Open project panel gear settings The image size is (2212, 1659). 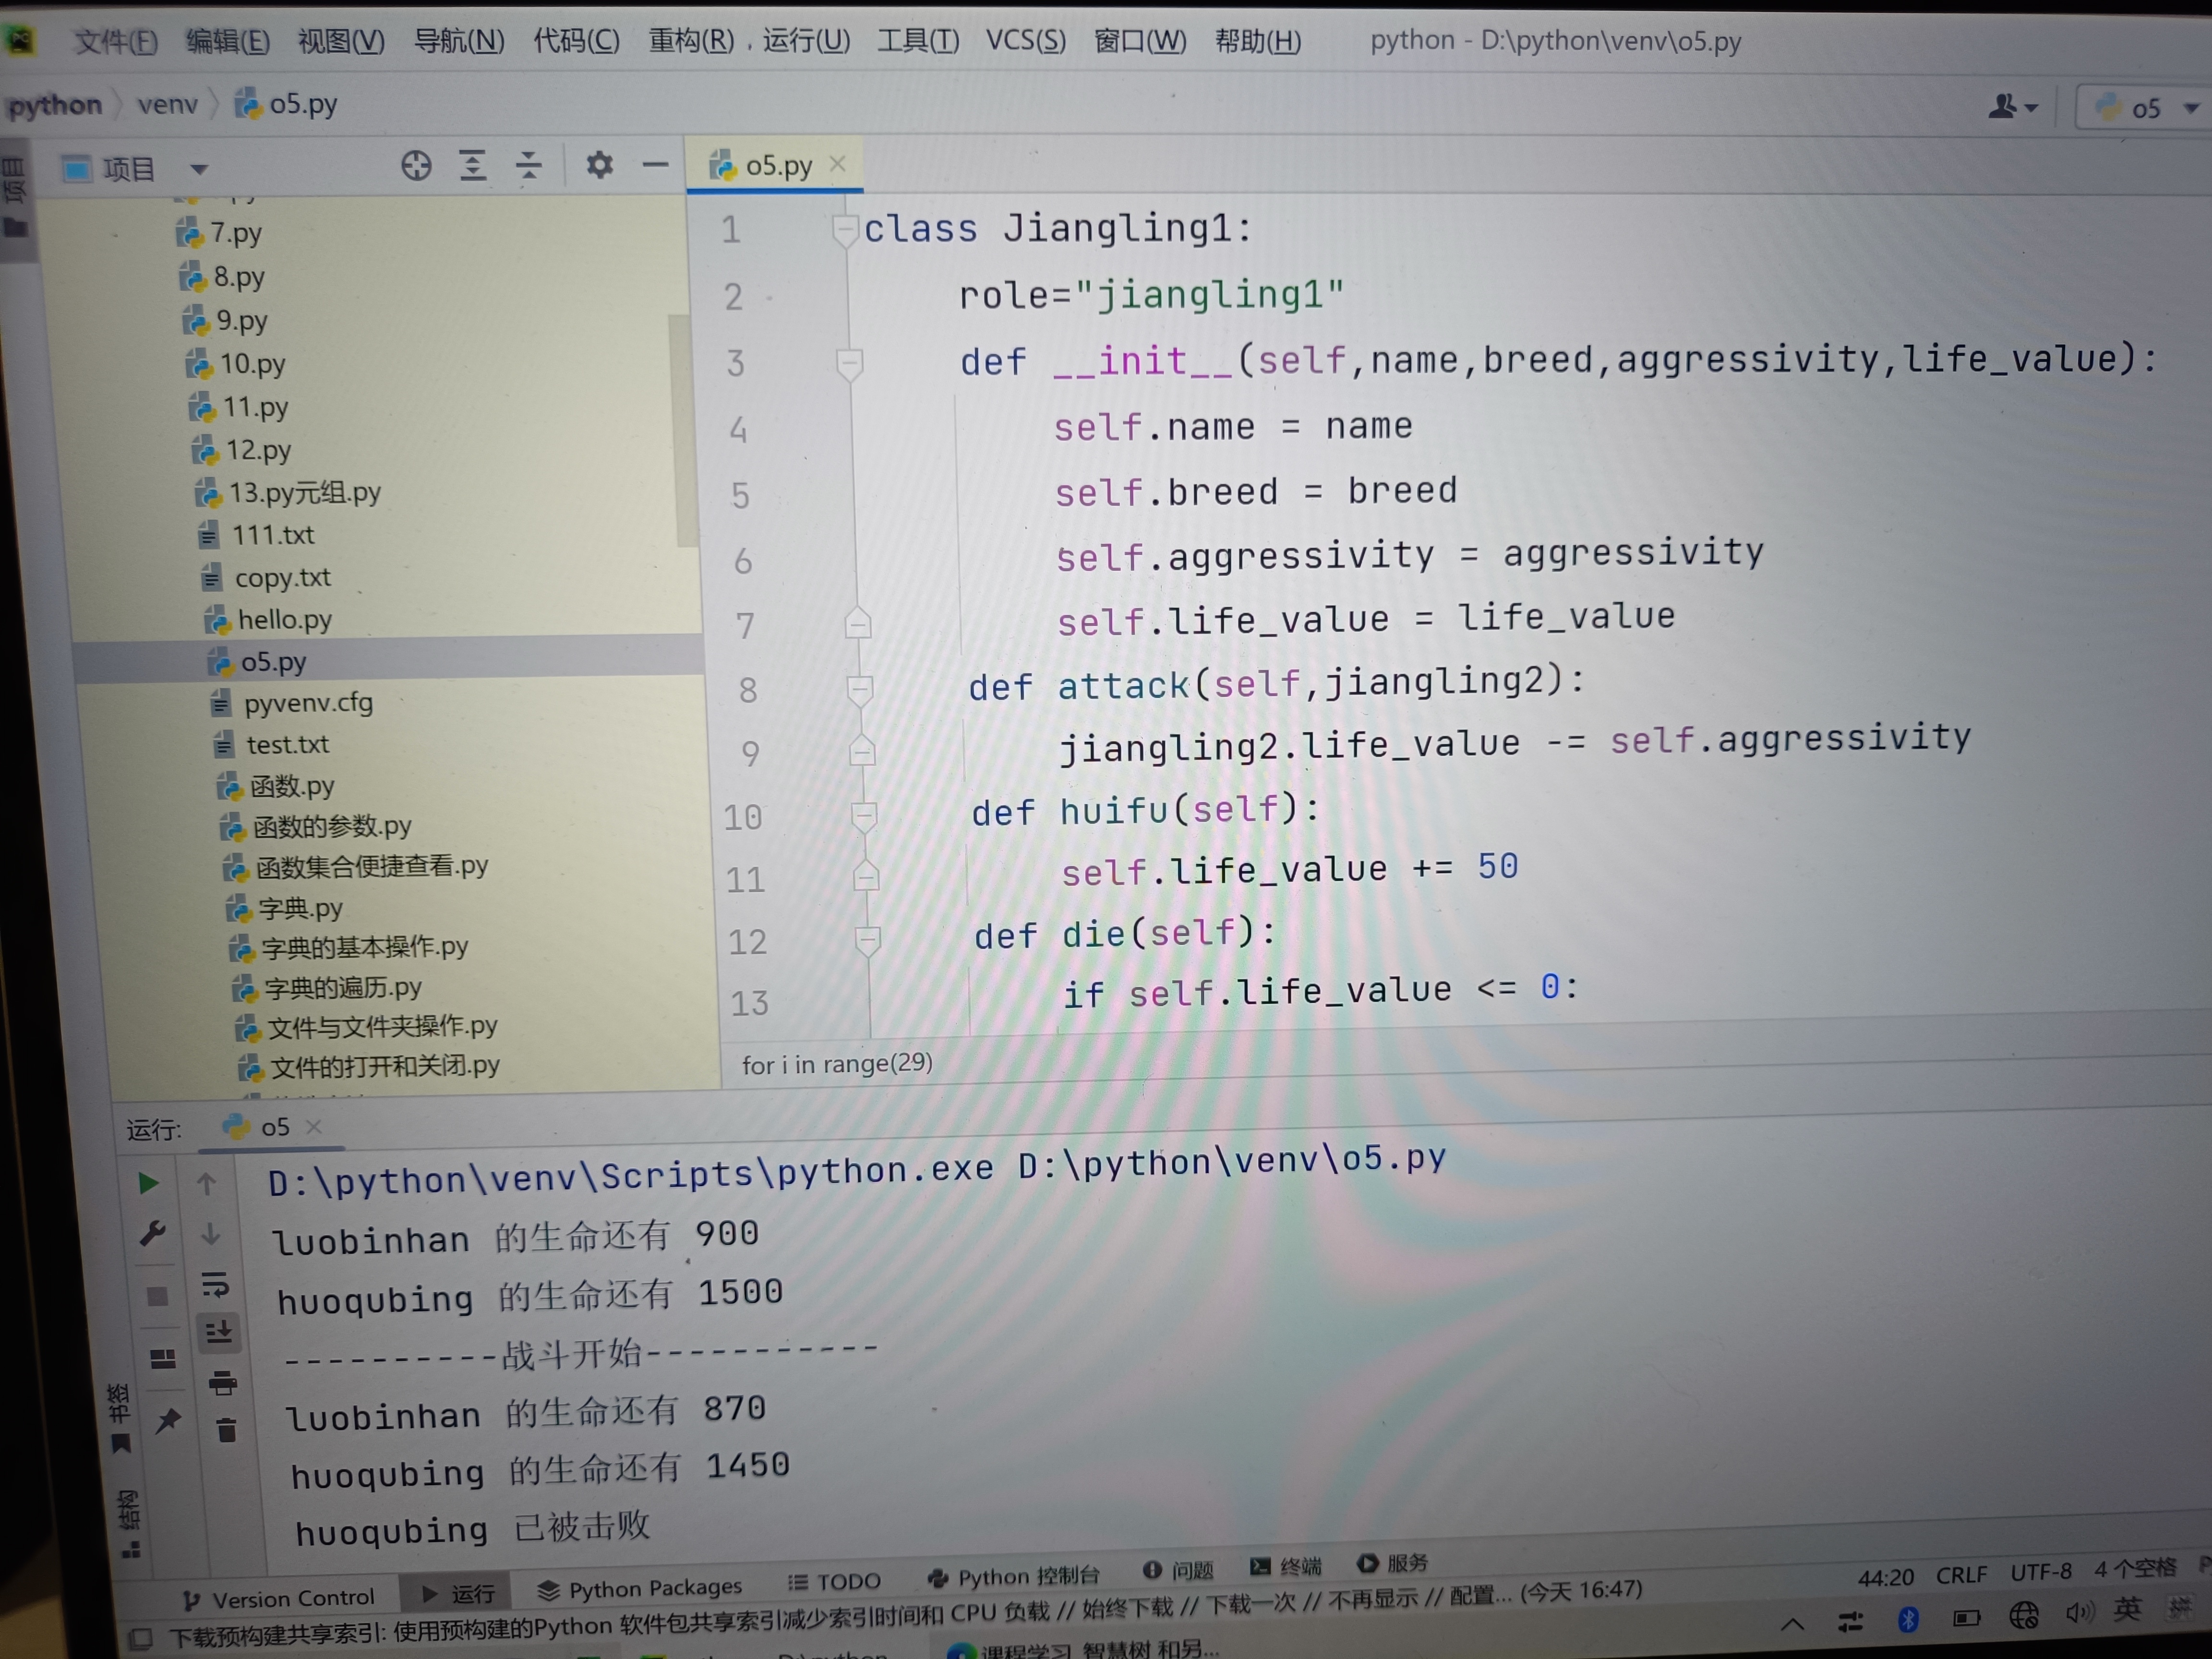[599, 165]
